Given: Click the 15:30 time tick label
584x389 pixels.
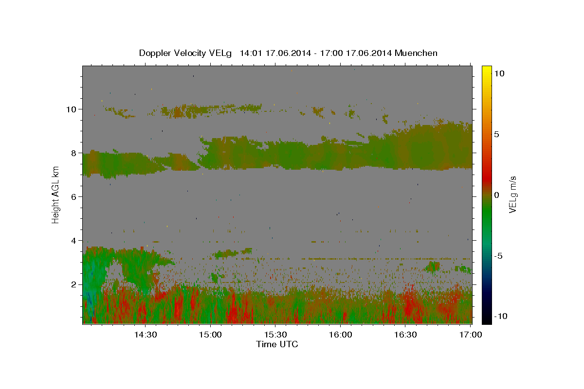Looking at the screenshot, I should pyautogui.click(x=275, y=335).
